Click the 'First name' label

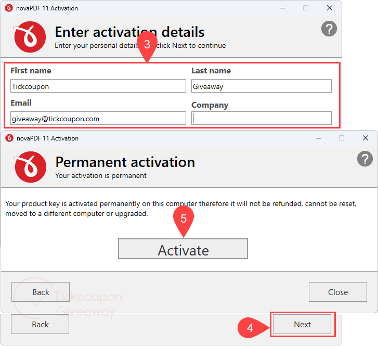click(x=31, y=70)
